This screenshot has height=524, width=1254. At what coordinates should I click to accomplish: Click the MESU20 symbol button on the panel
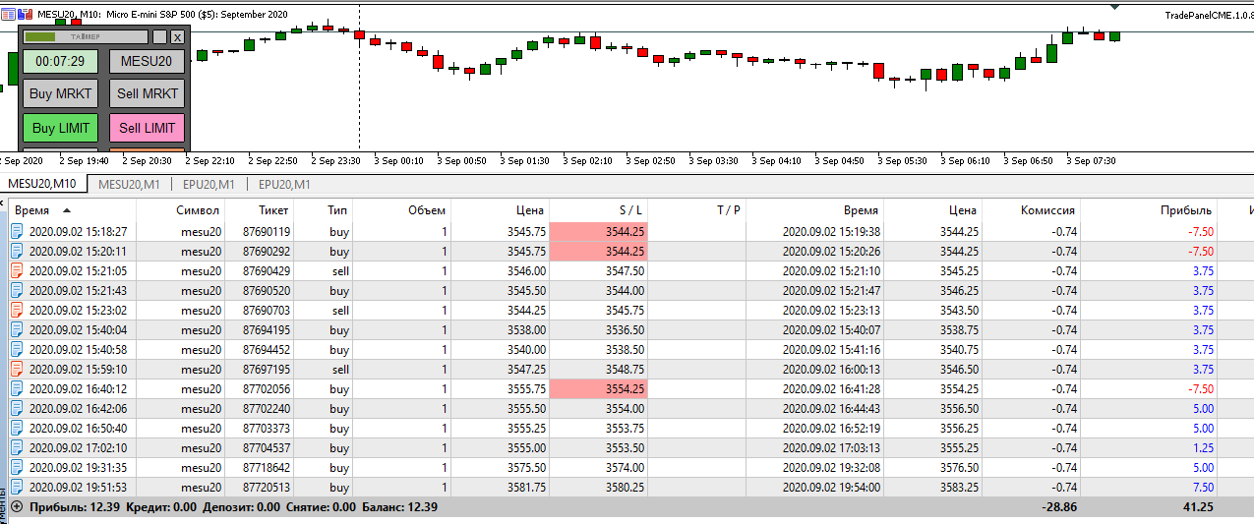(x=147, y=61)
